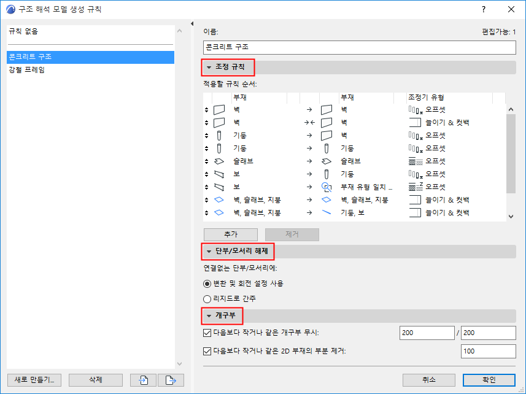This screenshot has width=526, height=394.
Task: Click Z offset icon in 부재 유형 일치 row
Action: (x=416, y=187)
